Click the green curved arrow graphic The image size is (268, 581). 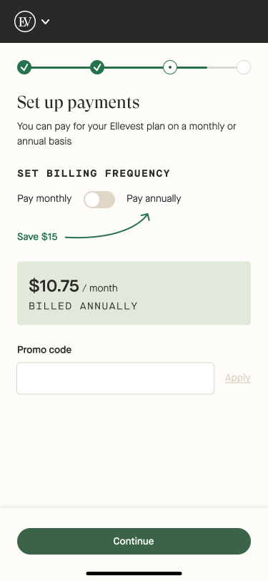click(x=107, y=226)
